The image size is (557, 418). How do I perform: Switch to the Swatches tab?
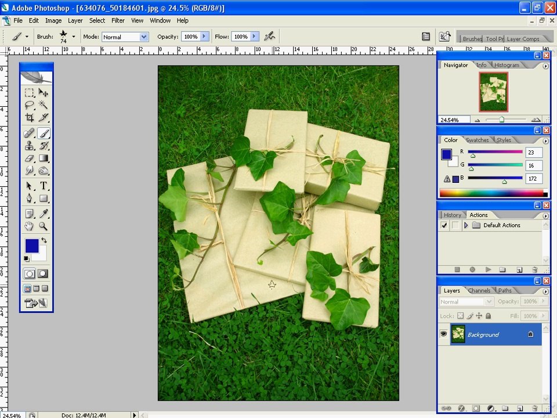coord(477,140)
